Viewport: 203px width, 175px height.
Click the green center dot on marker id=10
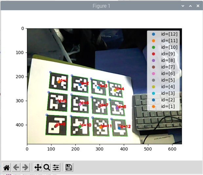(80, 127)
